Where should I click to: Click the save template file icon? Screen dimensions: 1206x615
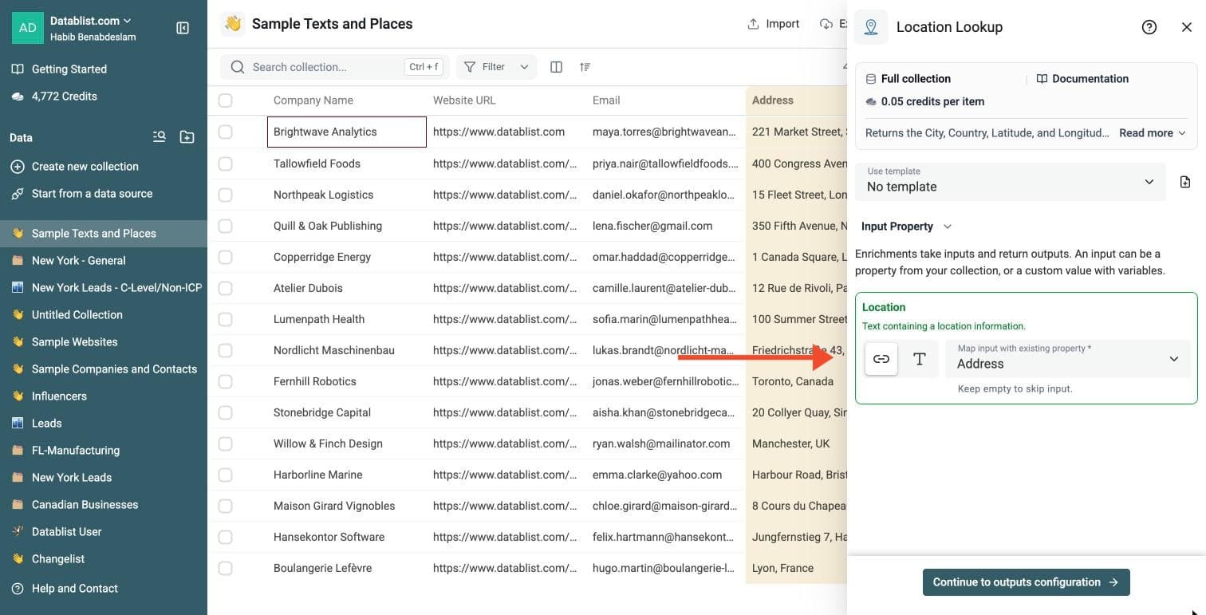(x=1185, y=182)
